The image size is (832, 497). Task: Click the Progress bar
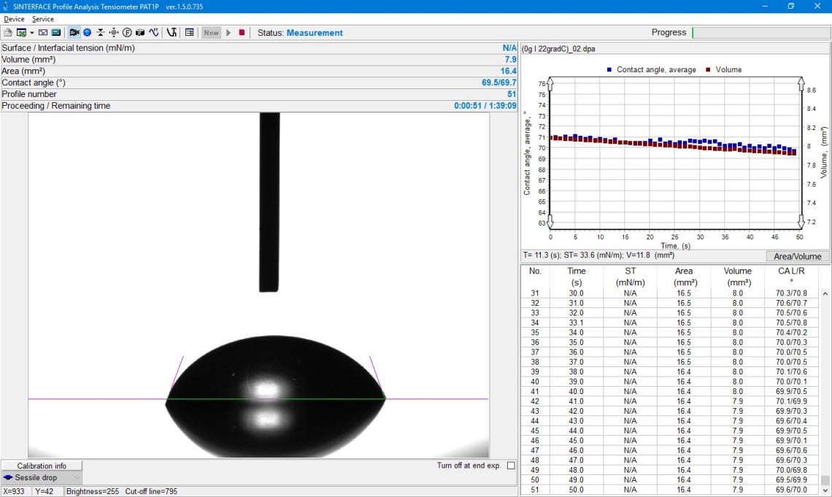tap(761, 32)
